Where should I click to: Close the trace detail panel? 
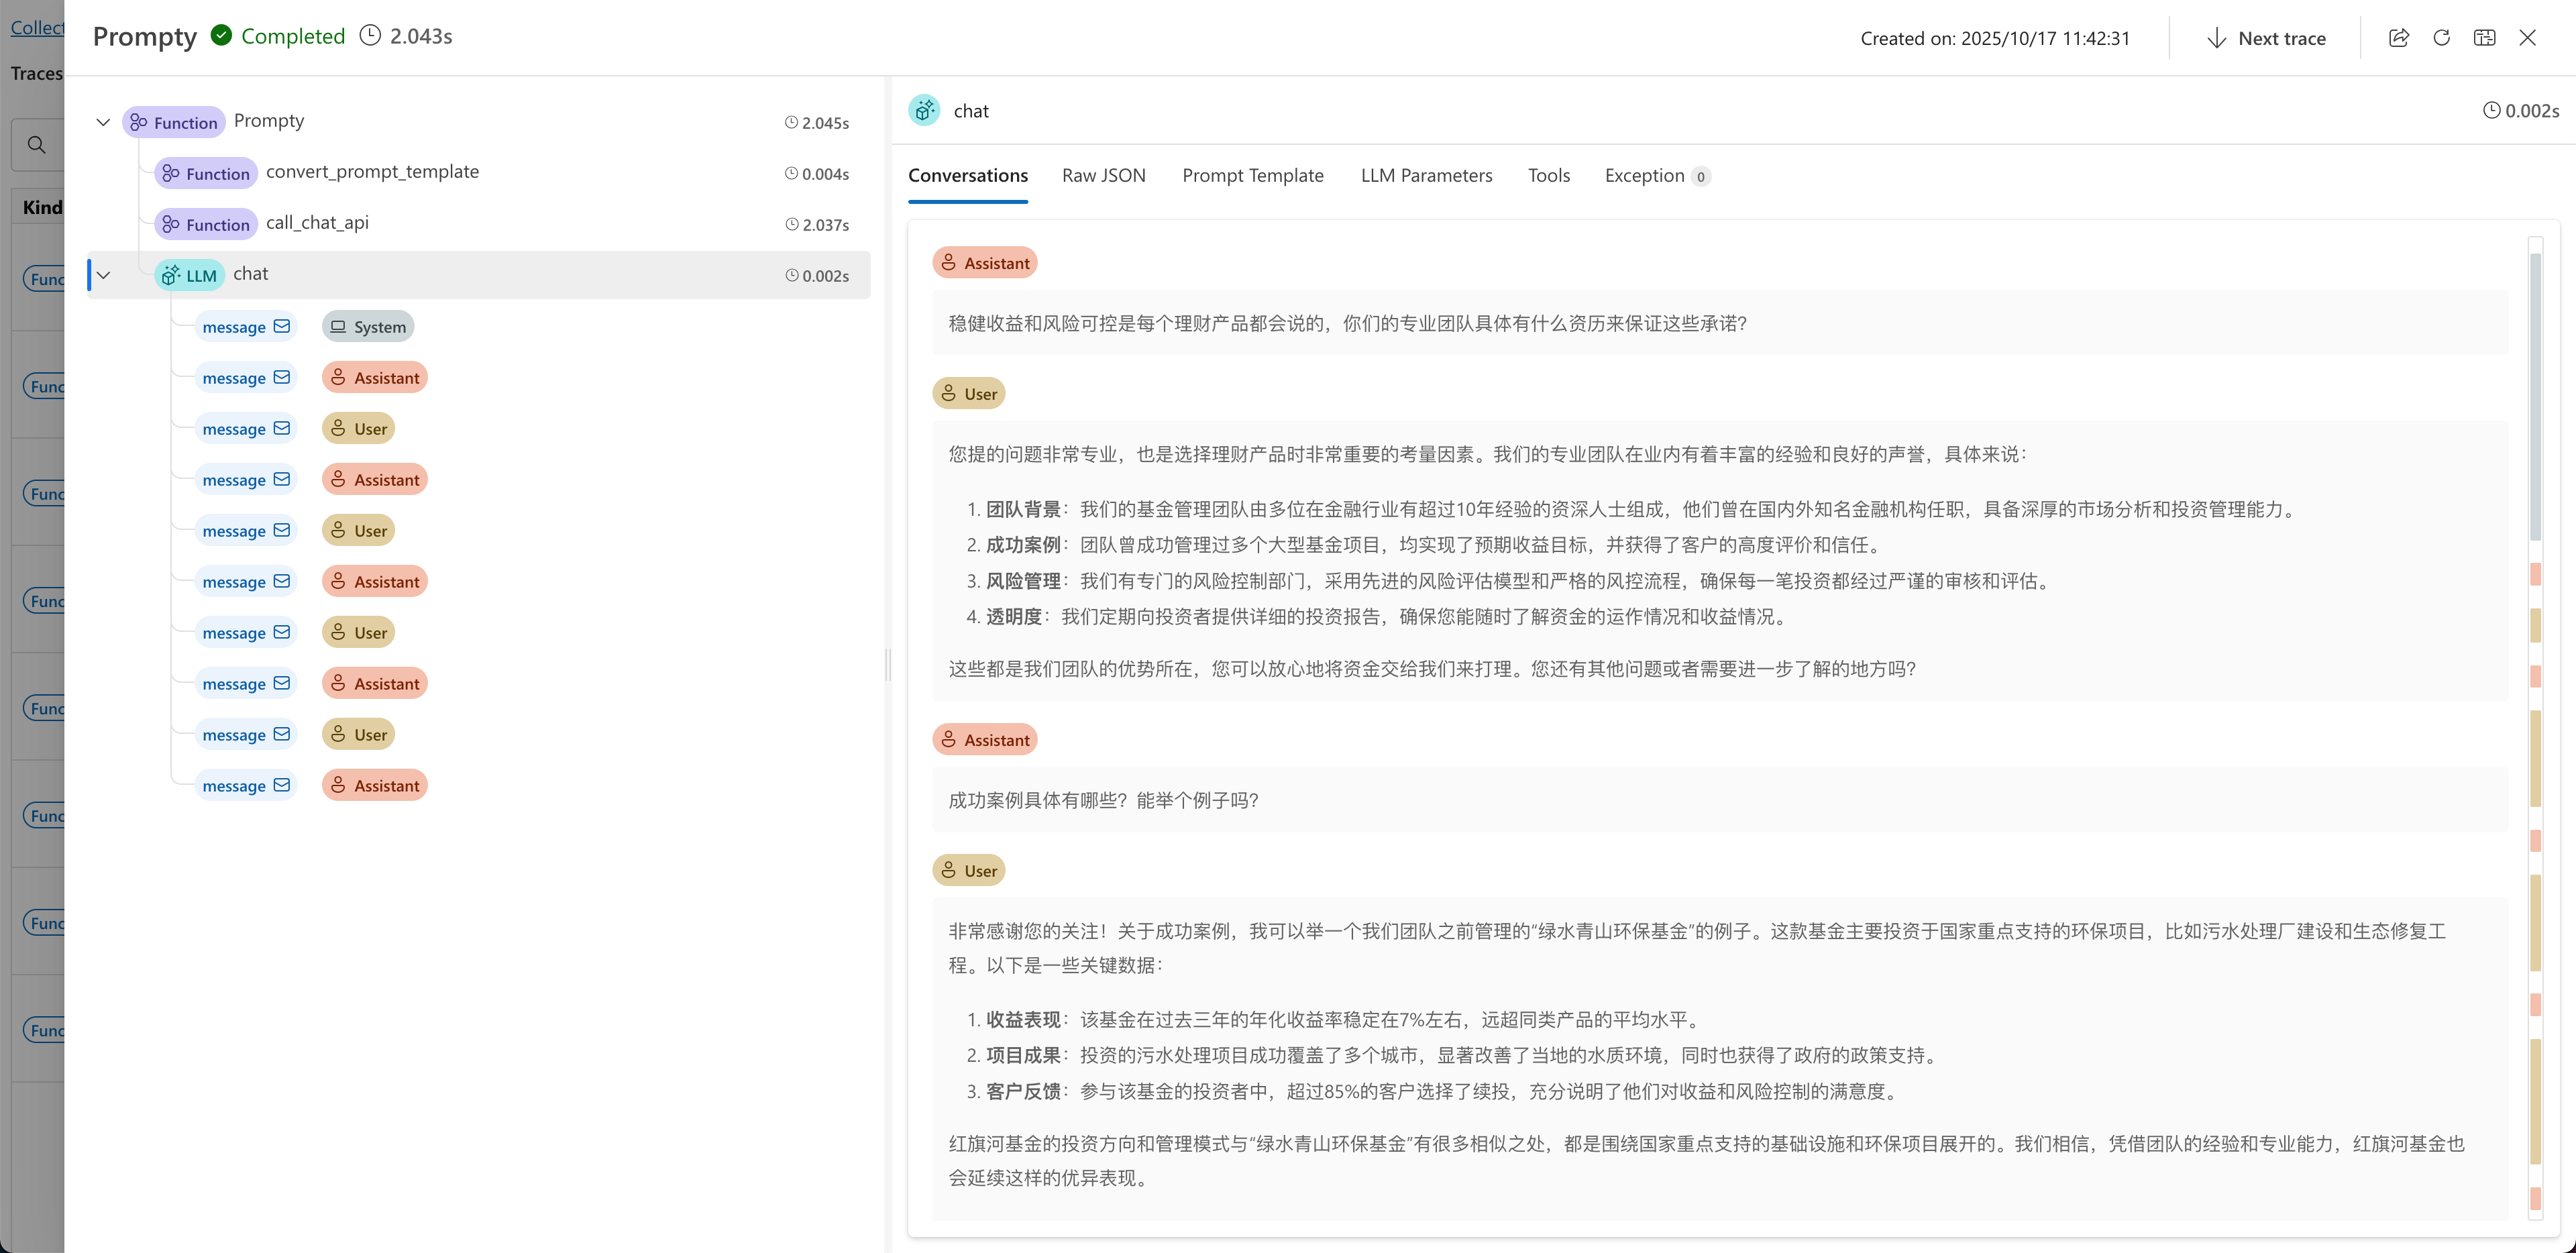[2527, 38]
